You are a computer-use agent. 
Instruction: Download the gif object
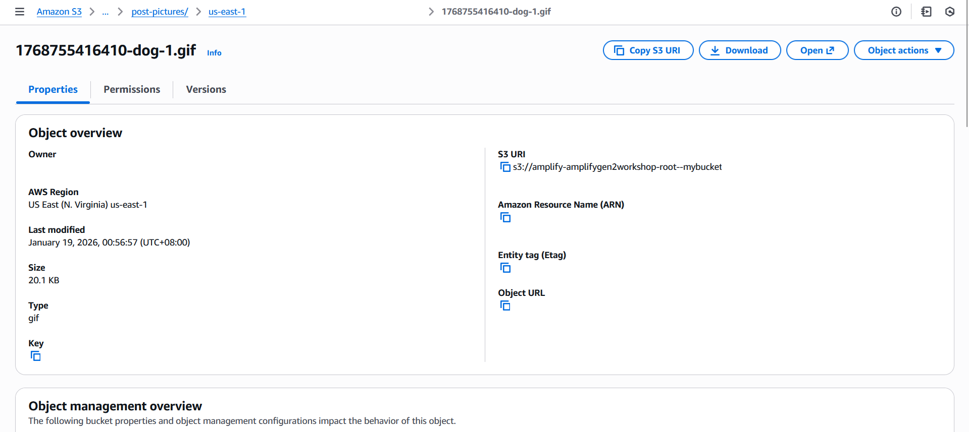coord(740,50)
